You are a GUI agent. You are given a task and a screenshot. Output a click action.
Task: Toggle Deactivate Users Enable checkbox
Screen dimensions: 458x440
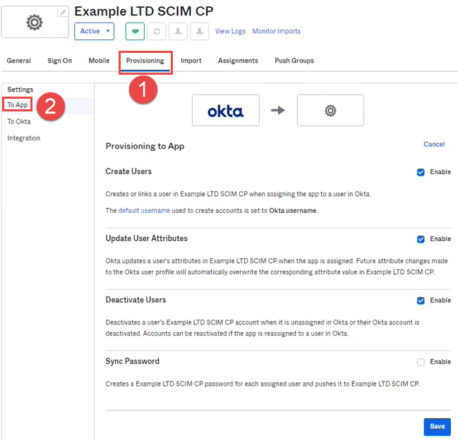pos(421,300)
